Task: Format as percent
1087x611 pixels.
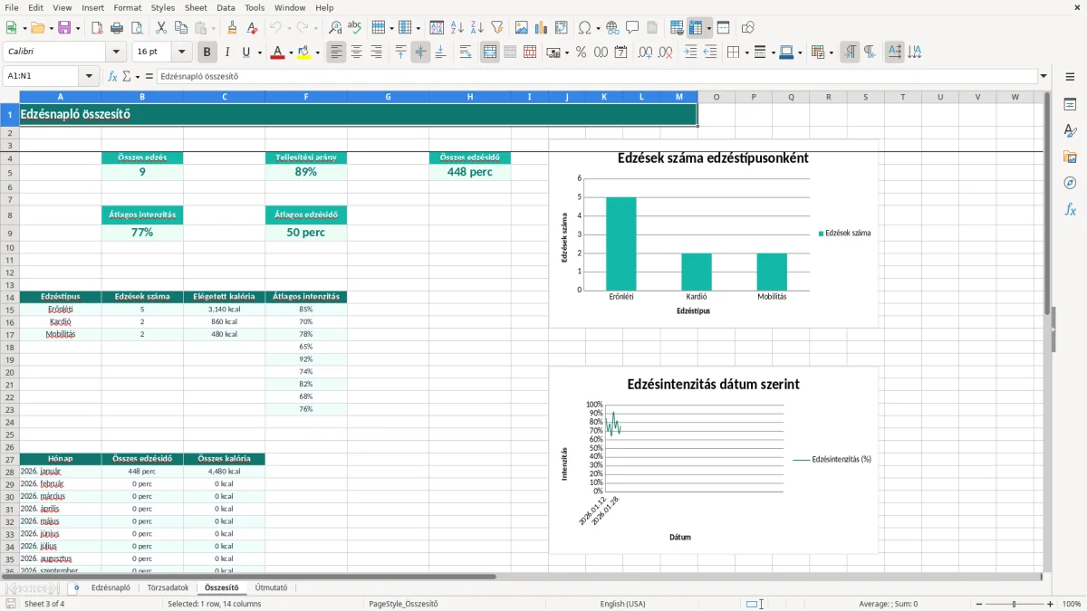Action: pyautogui.click(x=581, y=53)
